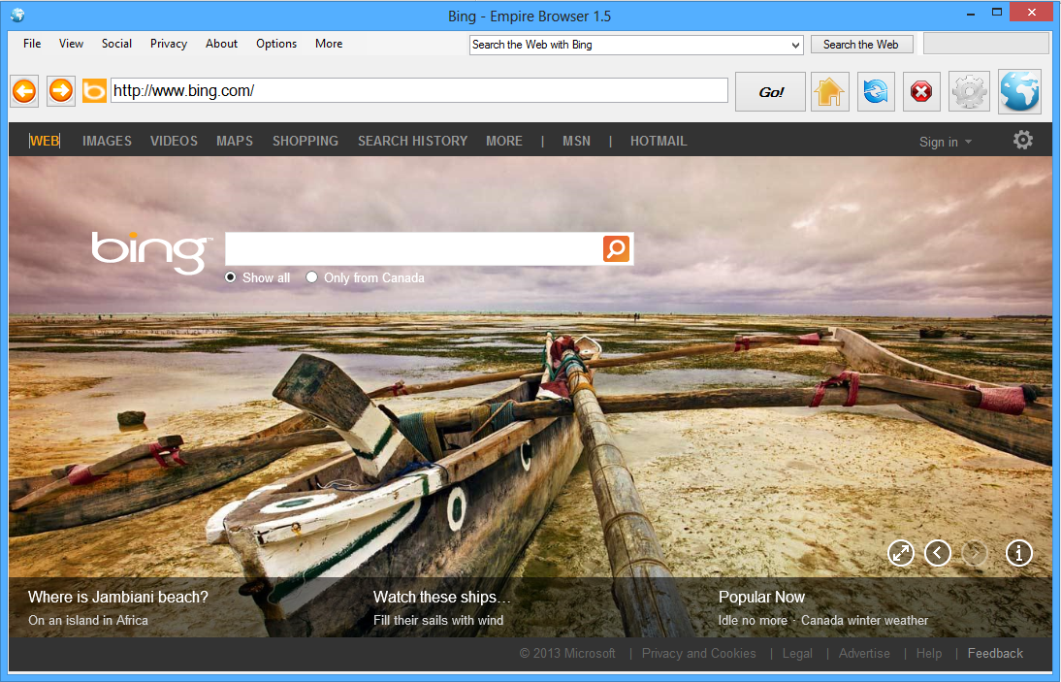Click inside the address bar
Screen dimensions: 1061x682
(417, 90)
